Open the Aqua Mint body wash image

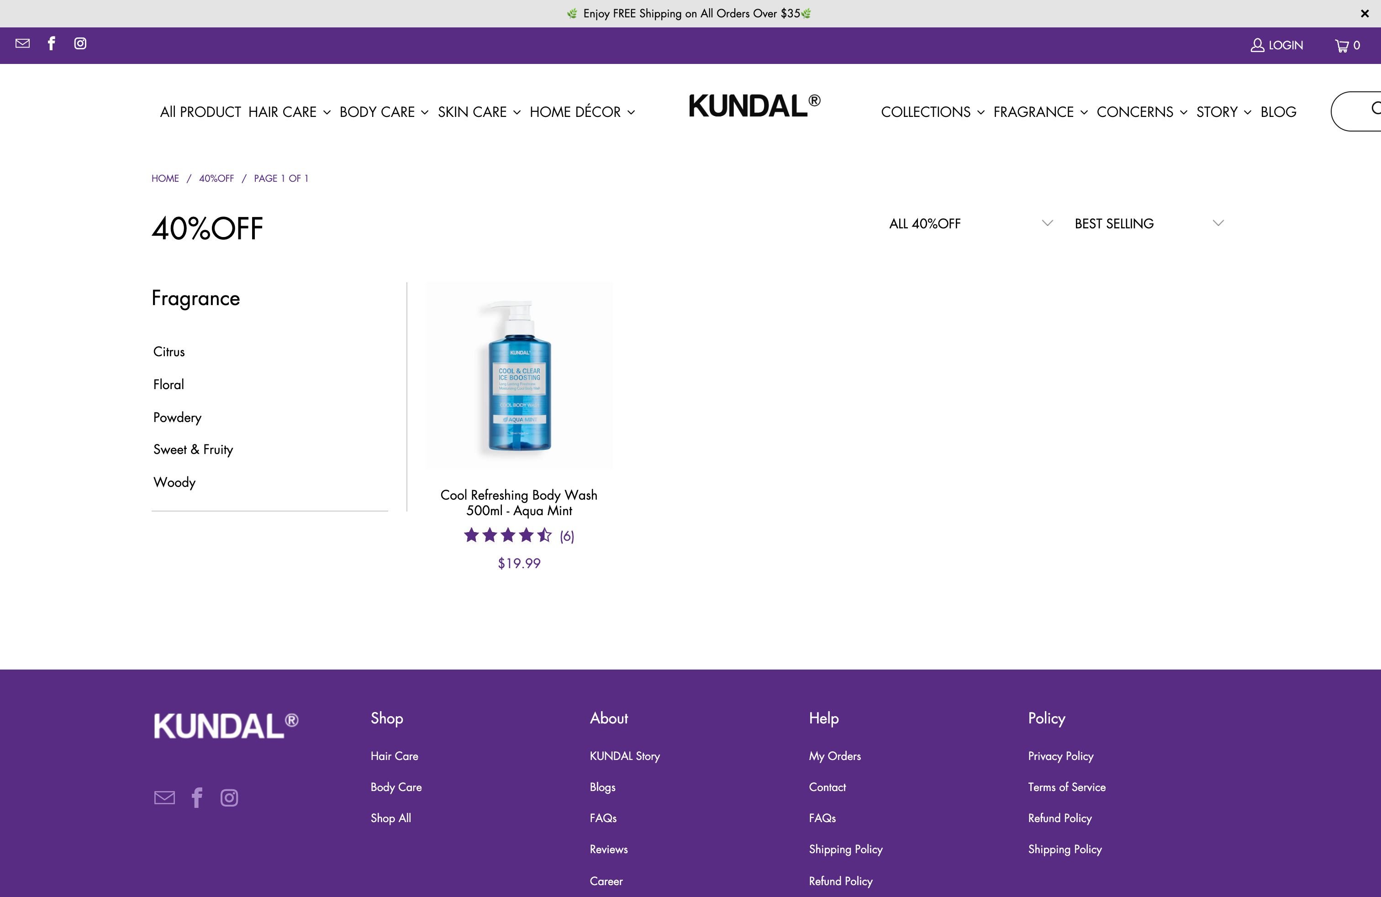(519, 375)
